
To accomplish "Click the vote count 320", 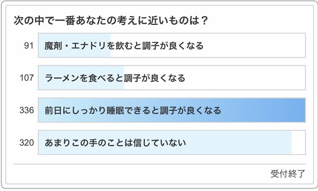I will [x=26, y=142].
